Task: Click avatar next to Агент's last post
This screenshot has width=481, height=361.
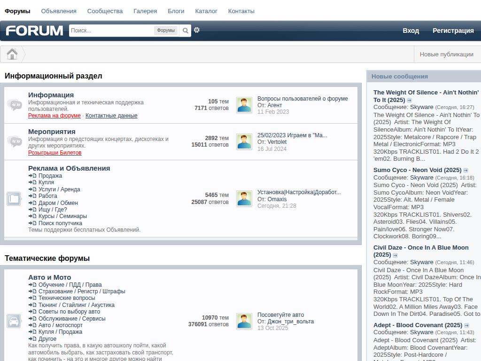Action: tap(244, 105)
